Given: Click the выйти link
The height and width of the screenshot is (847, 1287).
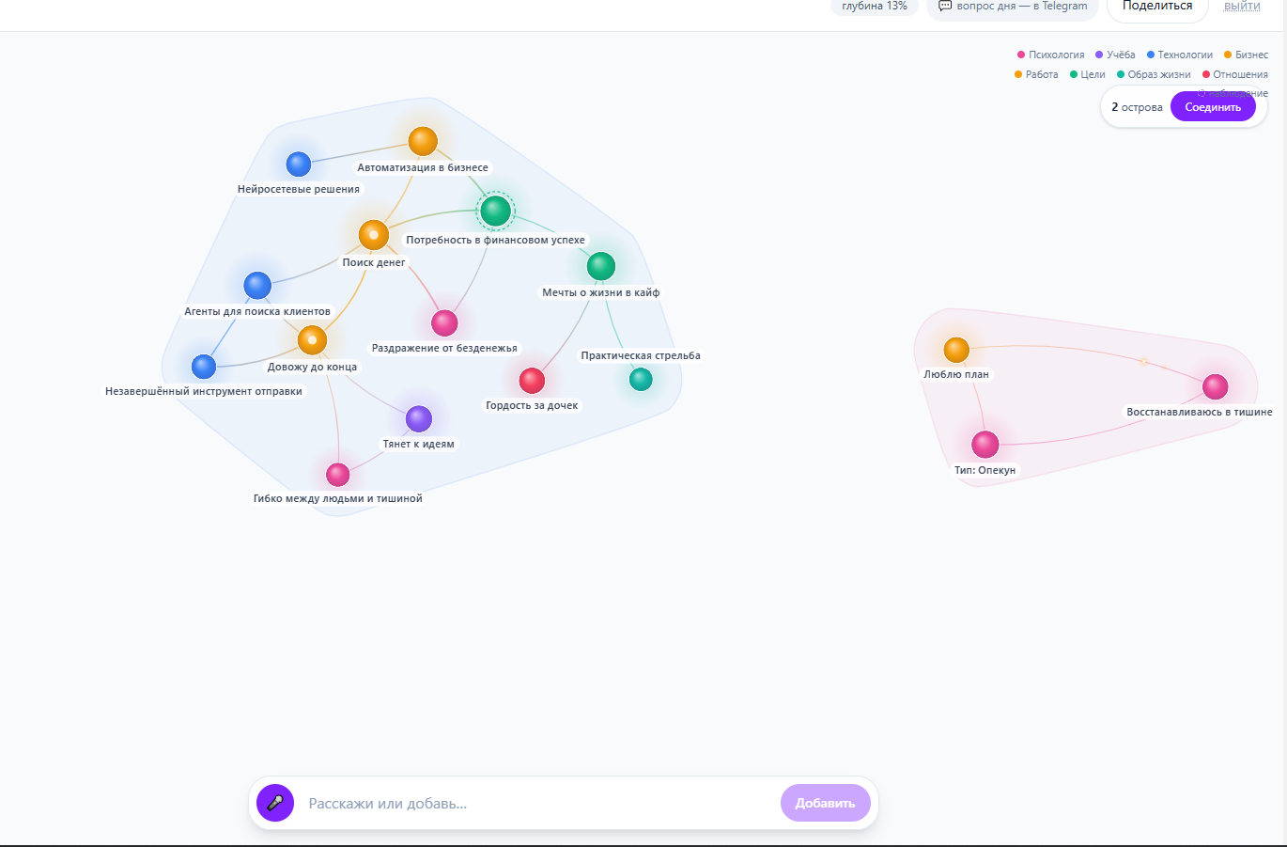Looking at the screenshot, I should click(x=1242, y=7).
